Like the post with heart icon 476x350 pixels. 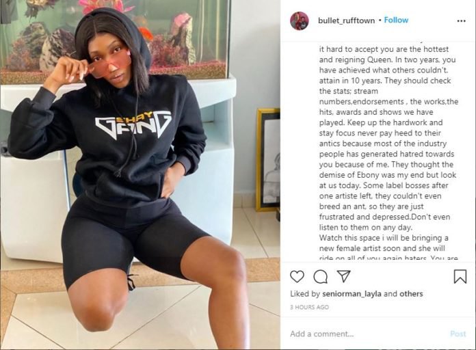(x=297, y=277)
